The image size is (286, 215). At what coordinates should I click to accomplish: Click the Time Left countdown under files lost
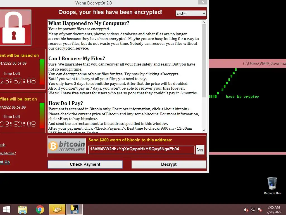[18, 124]
